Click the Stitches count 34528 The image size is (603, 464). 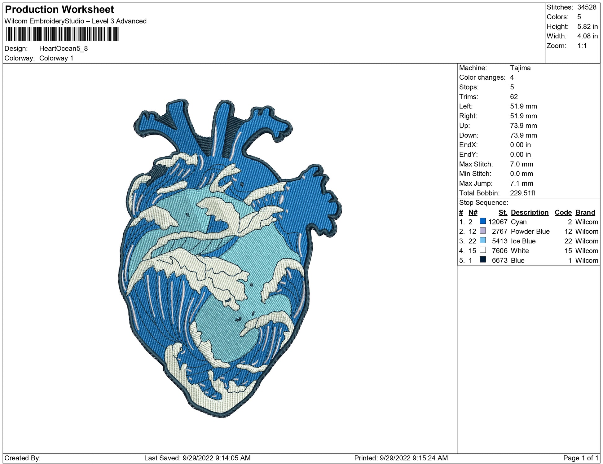[x=587, y=7]
